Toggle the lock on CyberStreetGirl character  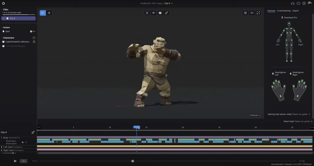click(34, 42)
